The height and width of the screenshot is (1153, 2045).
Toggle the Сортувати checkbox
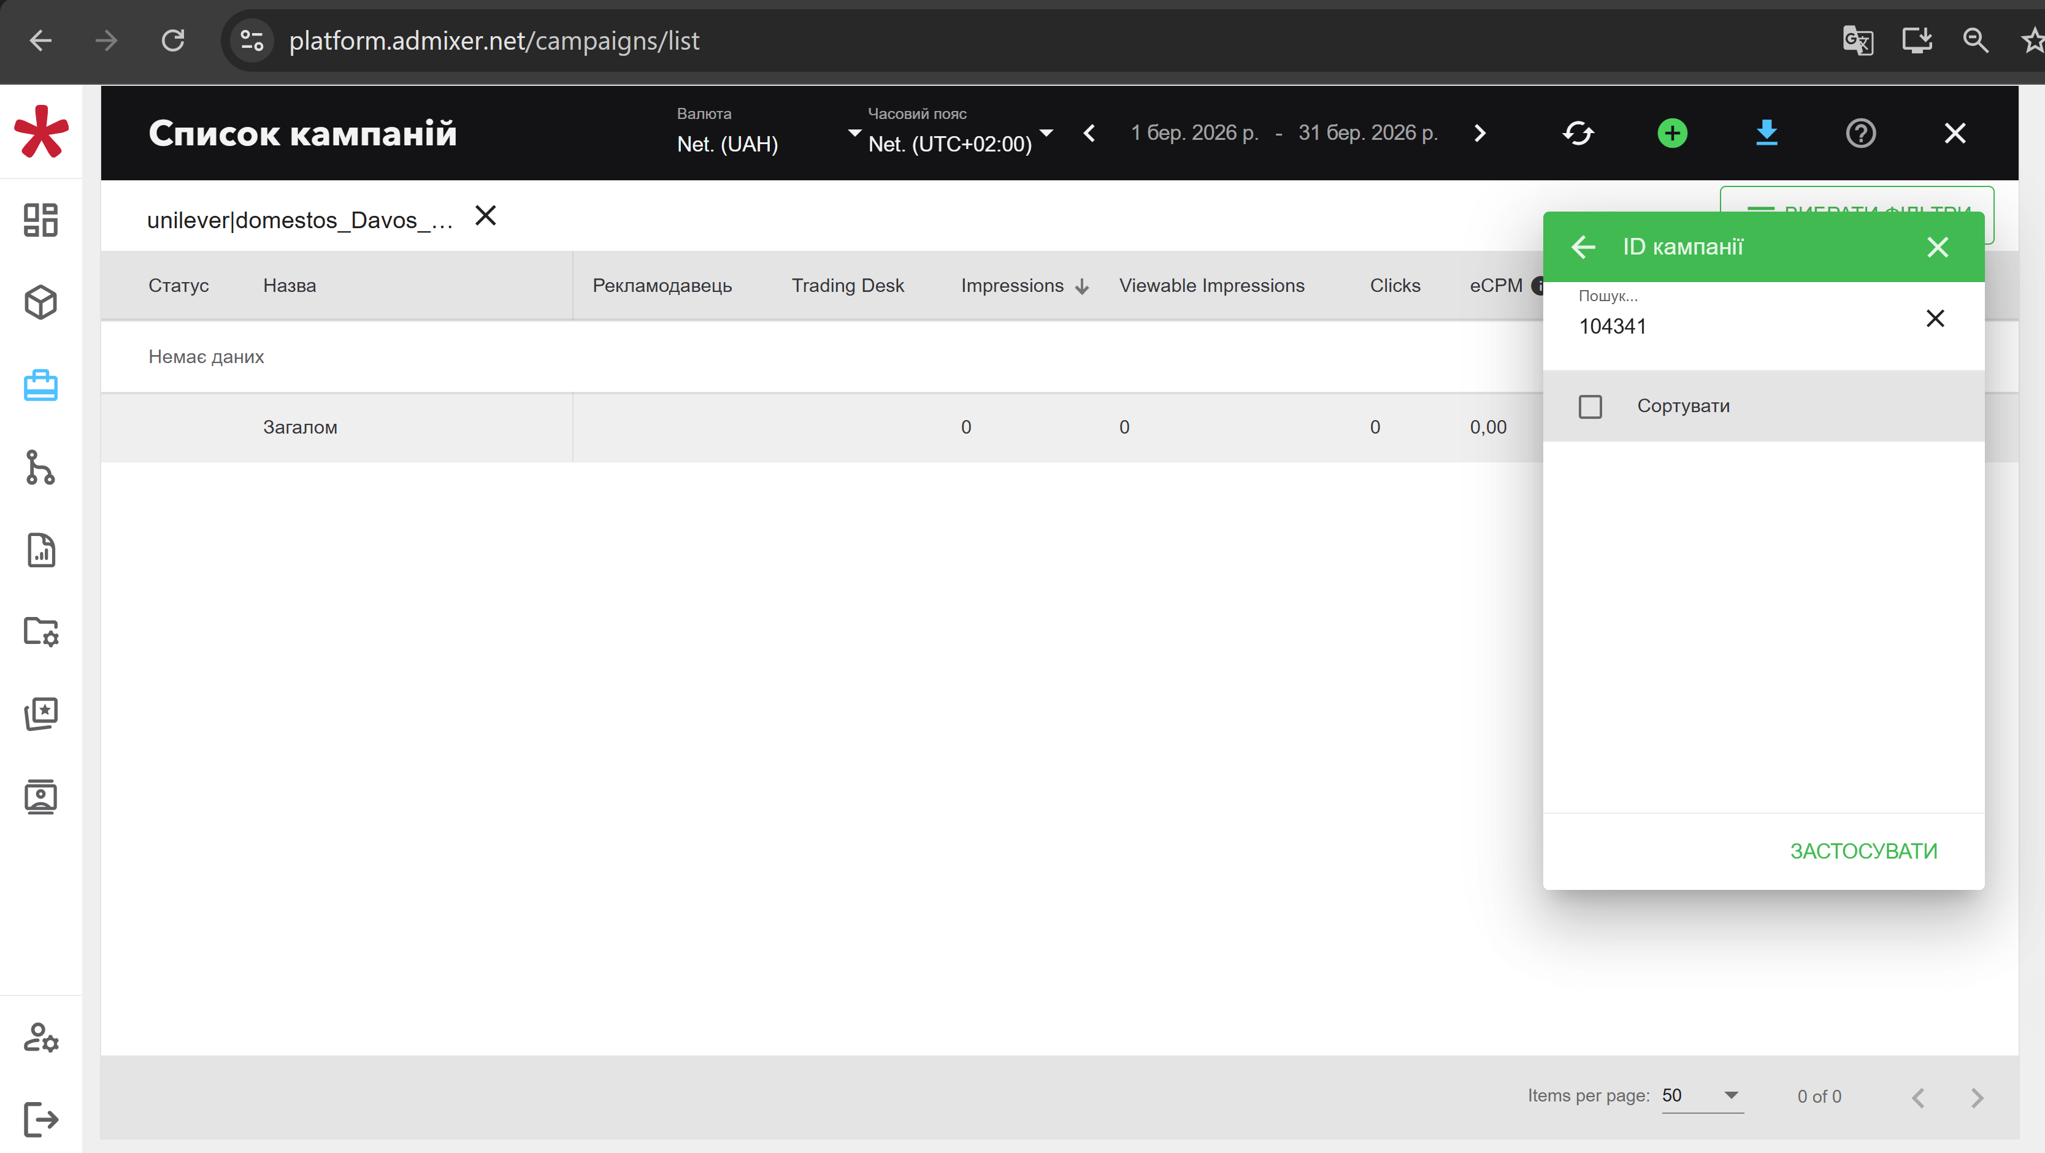(1590, 406)
